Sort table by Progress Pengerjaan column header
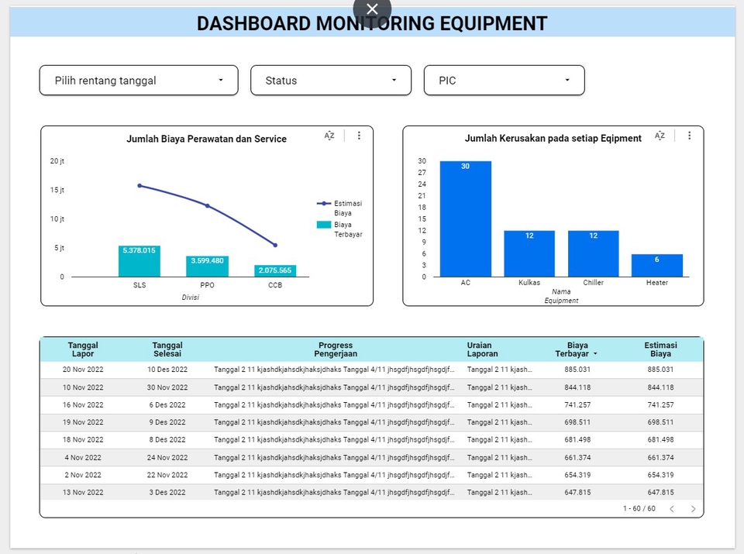The width and height of the screenshot is (744, 554). [x=336, y=349]
